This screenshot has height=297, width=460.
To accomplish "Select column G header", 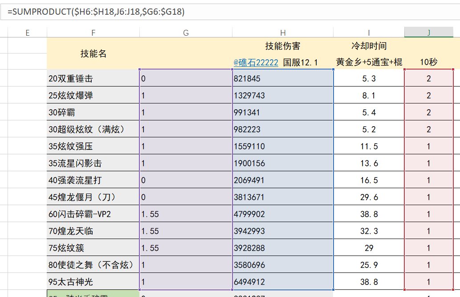I will pos(186,32).
